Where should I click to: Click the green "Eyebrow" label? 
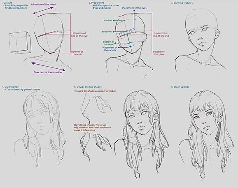pos(107,32)
